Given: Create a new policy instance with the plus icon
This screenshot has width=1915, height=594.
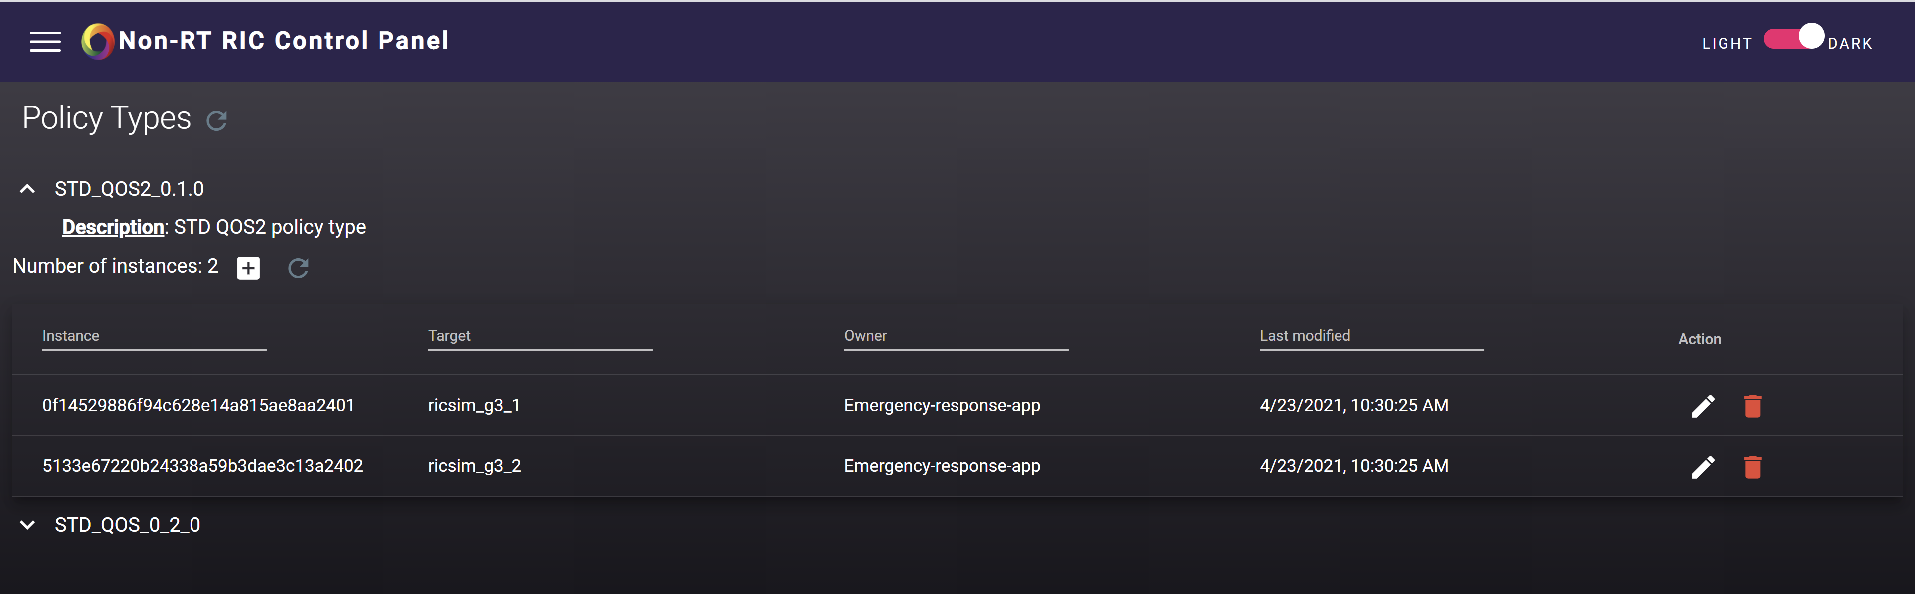Looking at the screenshot, I should 248,268.
